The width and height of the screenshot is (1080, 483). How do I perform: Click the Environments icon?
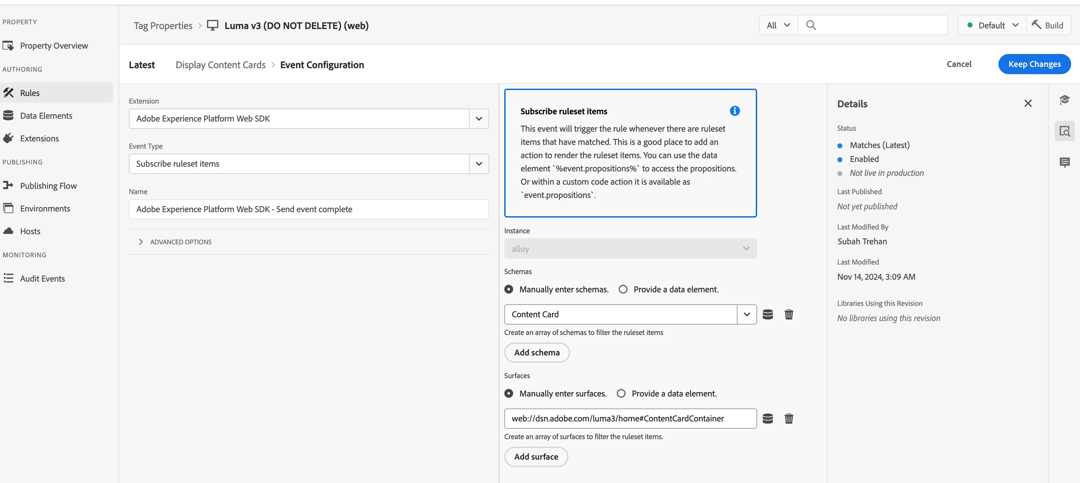(x=8, y=208)
